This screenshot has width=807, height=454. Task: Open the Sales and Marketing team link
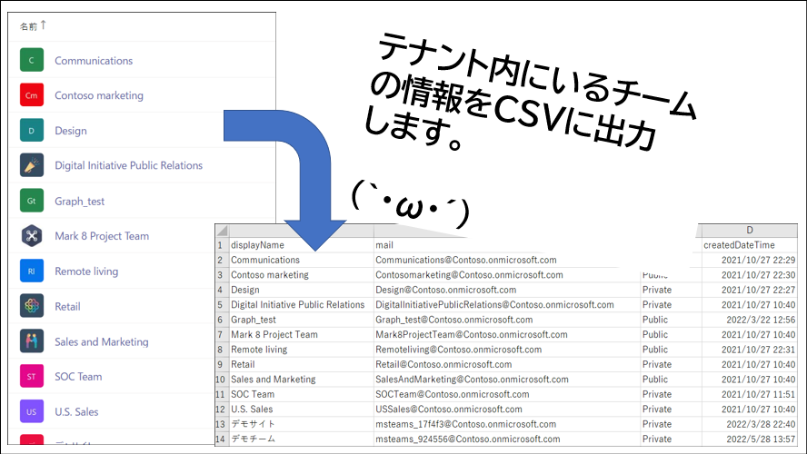click(102, 342)
